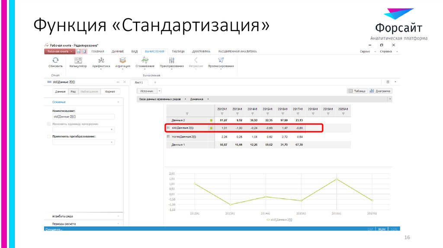Close the std(Данные 2[t]) side panel
This screenshot has width=443, height=248.
tap(125, 82)
